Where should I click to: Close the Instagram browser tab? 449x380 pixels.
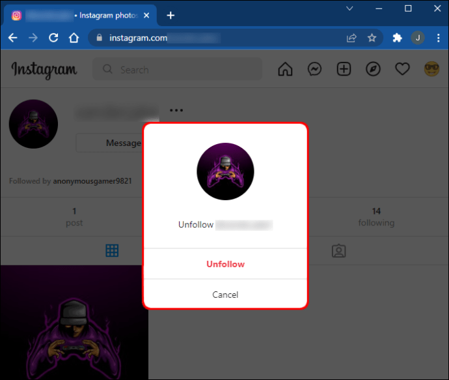[x=146, y=15]
